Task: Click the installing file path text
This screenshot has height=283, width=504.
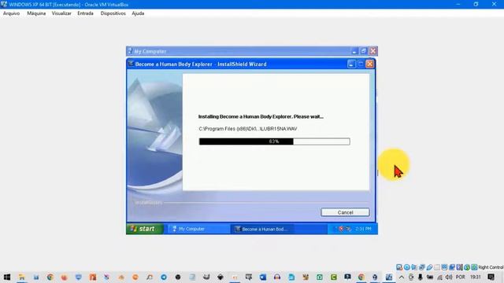Action: 248,129
